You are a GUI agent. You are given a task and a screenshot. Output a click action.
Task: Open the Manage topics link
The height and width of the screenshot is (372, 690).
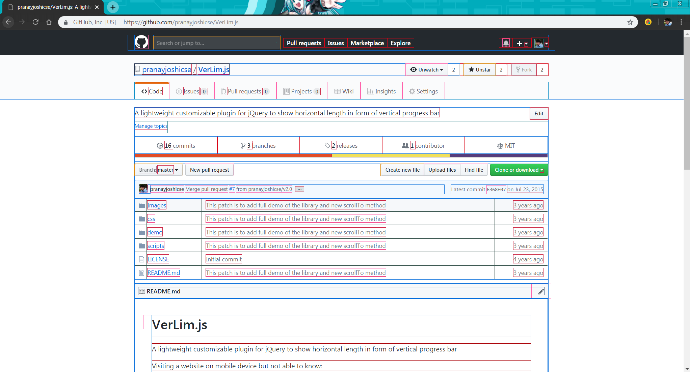tap(151, 126)
